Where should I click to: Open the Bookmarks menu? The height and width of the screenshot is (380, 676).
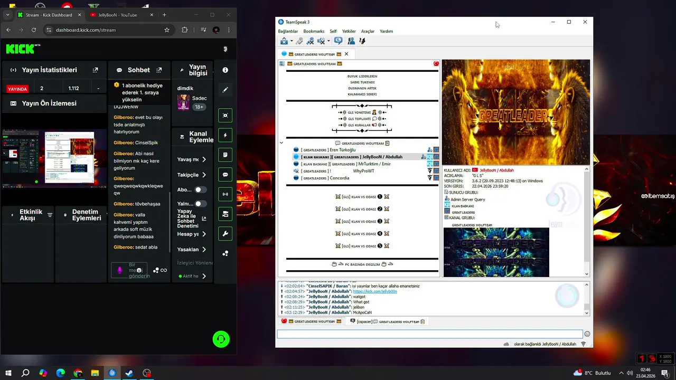(x=314, y=31)
